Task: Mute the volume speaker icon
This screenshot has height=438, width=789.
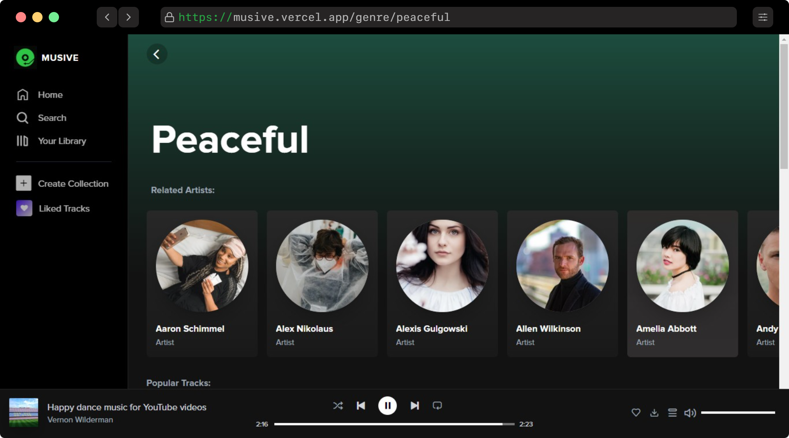Action: click(x=690, y=413)
